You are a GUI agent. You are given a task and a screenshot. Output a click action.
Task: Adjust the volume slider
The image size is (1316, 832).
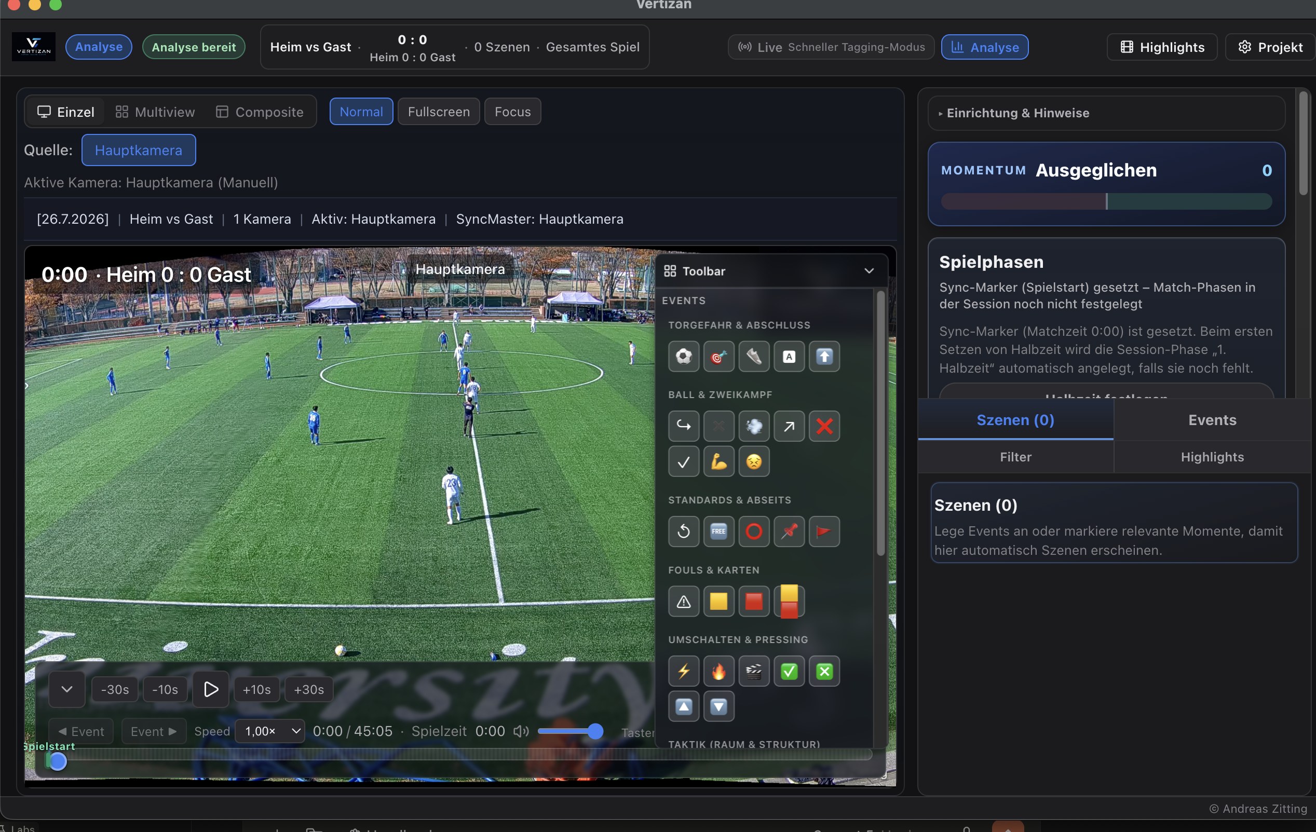tap(569, 731)
